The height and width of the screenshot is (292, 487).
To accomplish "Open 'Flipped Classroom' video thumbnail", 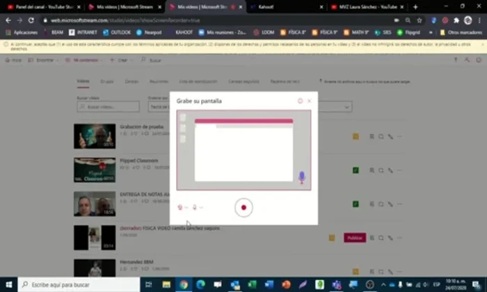I will (x=95, y=170).
